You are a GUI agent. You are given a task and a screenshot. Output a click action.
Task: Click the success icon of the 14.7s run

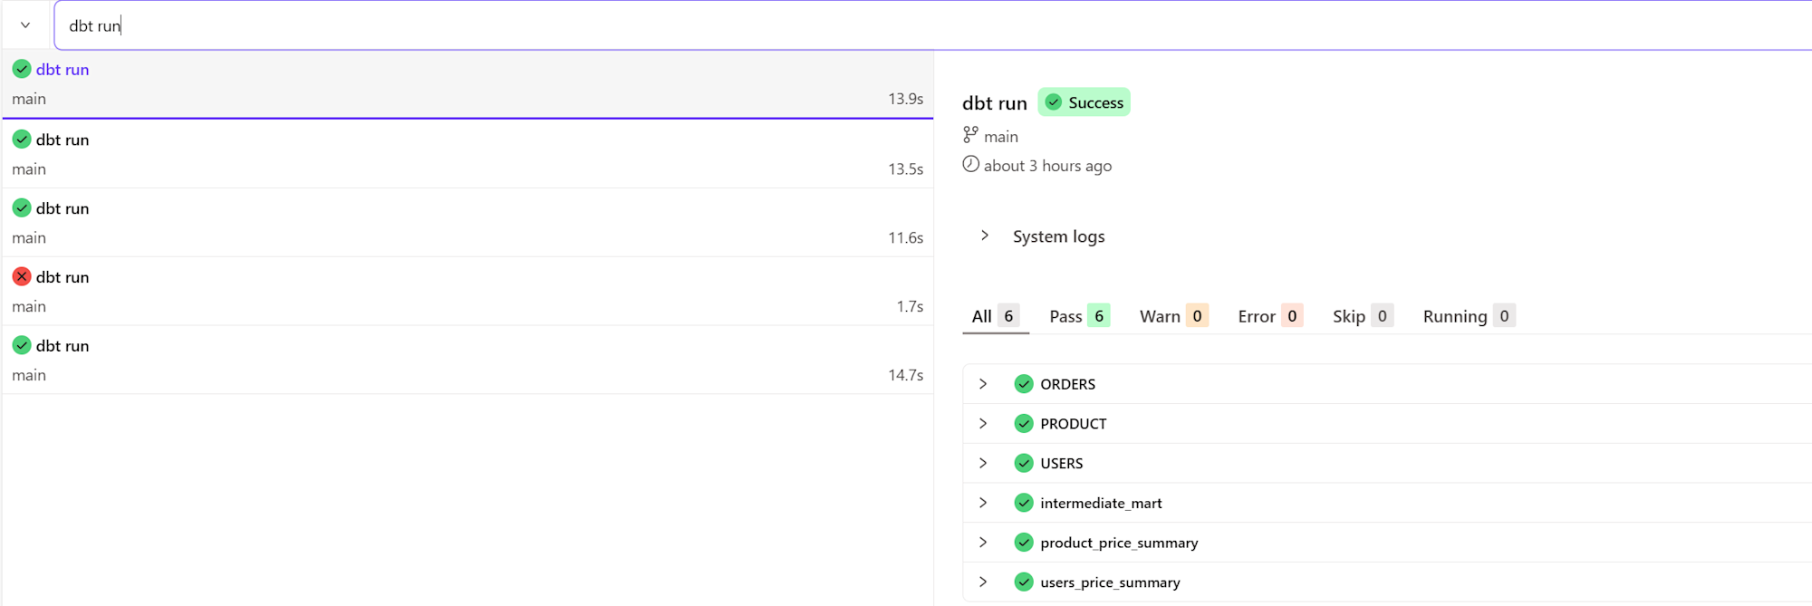[22, 345]
